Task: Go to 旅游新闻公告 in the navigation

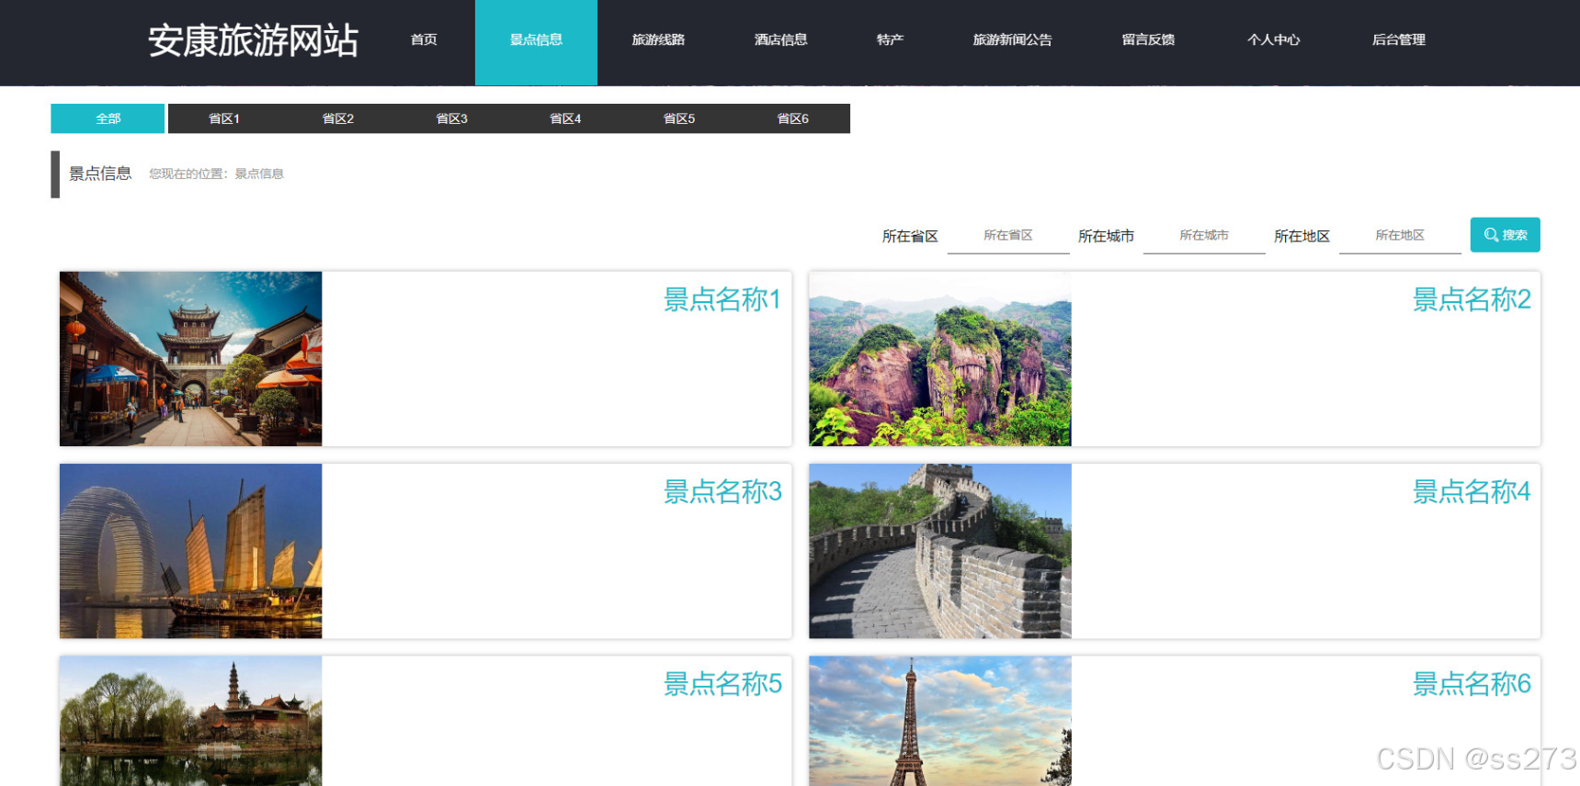Action: pyautogui.click(x=1012, y=39)
